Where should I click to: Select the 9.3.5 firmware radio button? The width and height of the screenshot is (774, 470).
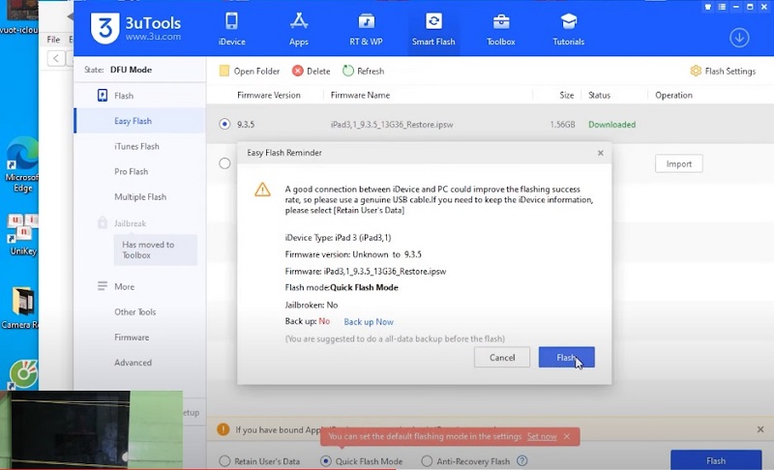click(224, 124)
